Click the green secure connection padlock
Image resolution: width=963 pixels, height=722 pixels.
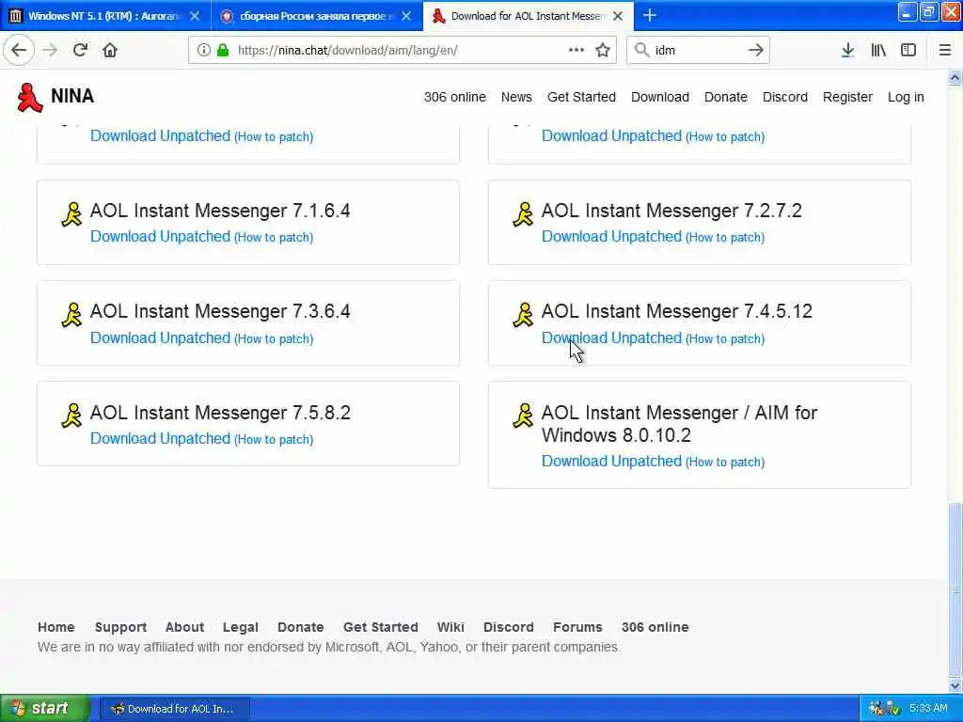(223, 51)
